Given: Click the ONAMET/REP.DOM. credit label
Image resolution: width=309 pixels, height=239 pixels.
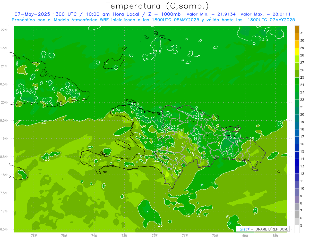Looking at the screenshot, I should (x=272, y=229).
